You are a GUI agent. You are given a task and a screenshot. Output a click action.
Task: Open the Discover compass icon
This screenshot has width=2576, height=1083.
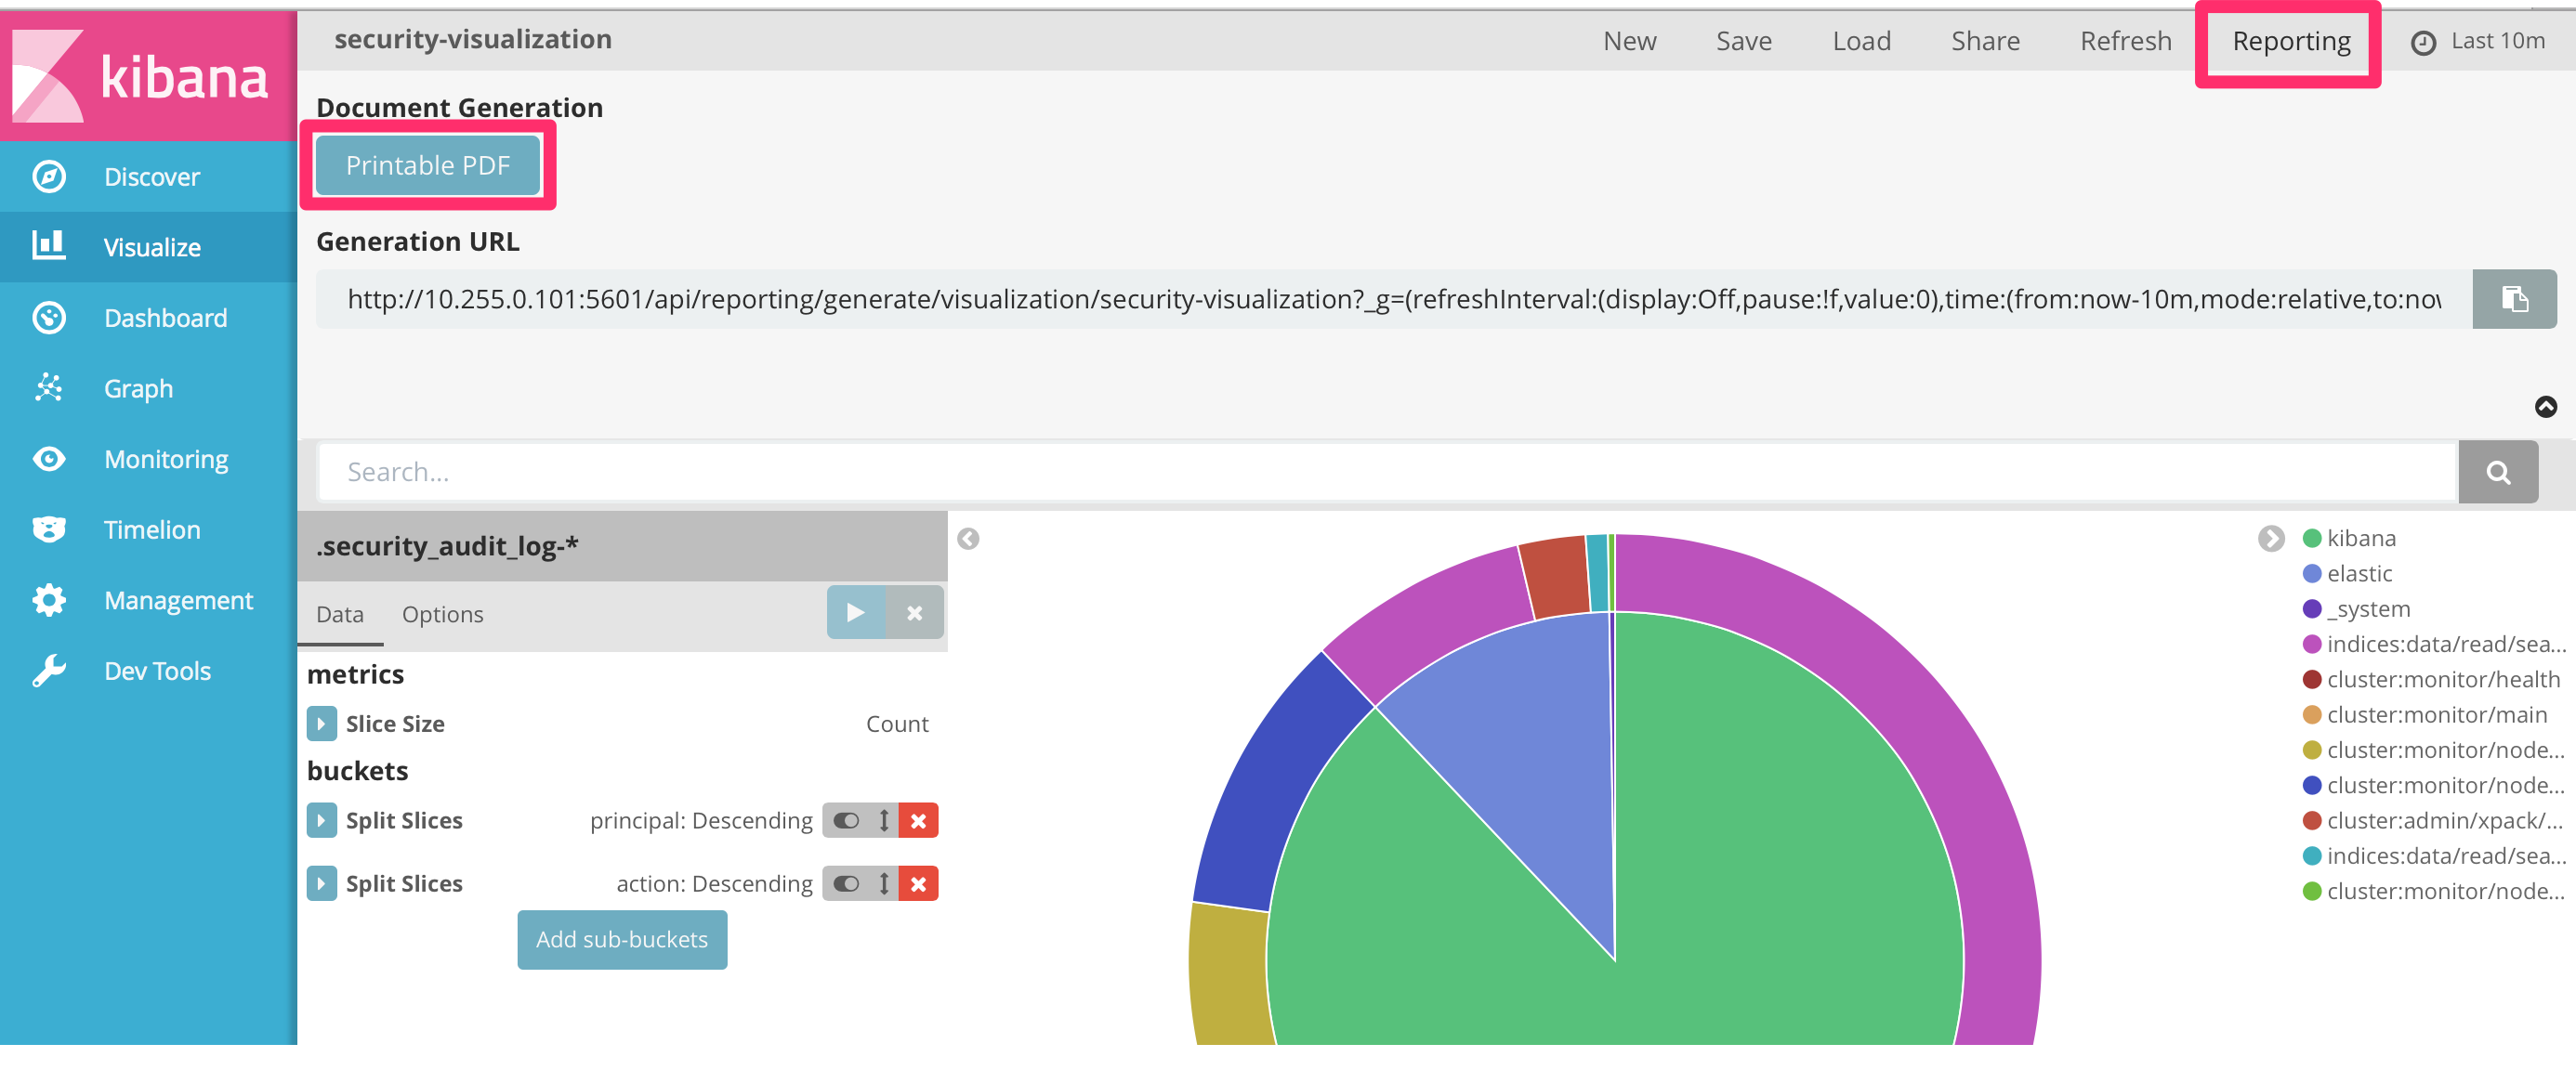coord(48,176)
